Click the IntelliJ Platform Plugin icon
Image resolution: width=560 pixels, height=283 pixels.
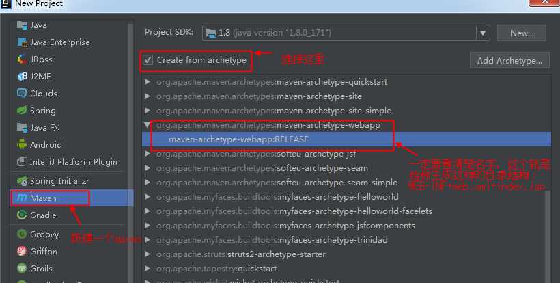[22, 162]
